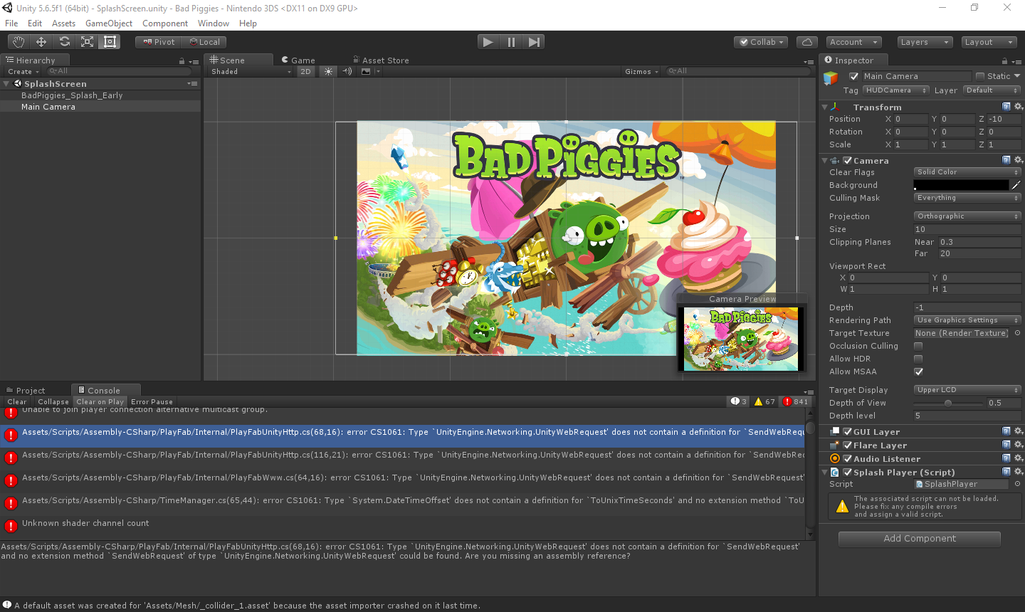Open the Shaded draw mode dropdown
Screen dimensions: 1025x612
tap(251, 71)
